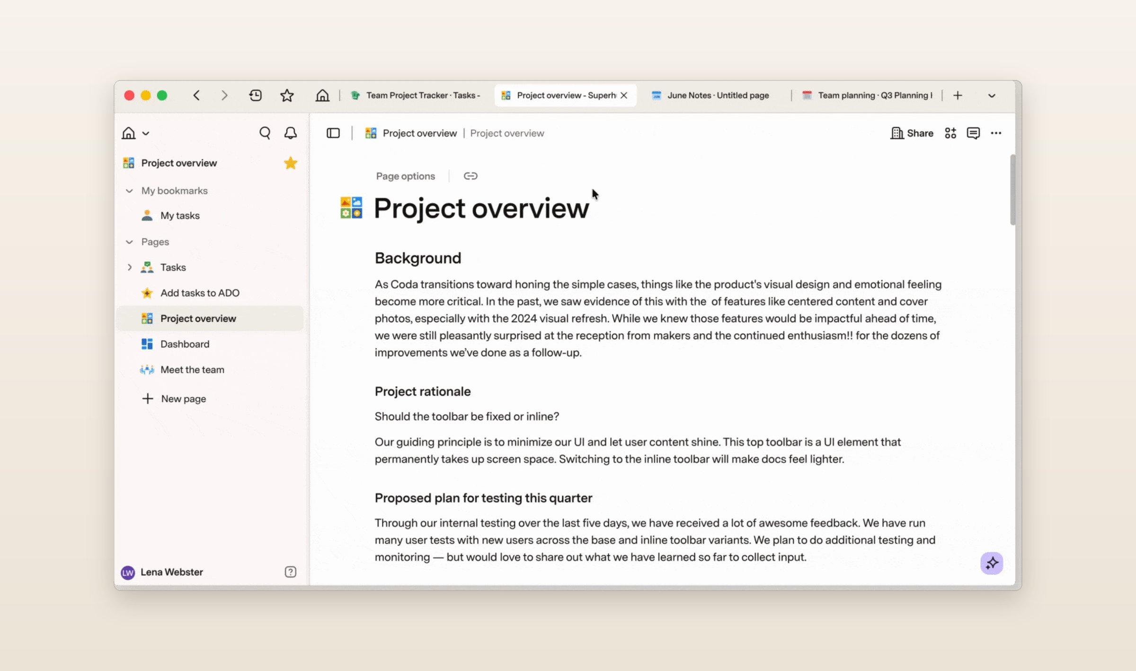Expand the Tasks page chevron

click(x=129, y=267)
